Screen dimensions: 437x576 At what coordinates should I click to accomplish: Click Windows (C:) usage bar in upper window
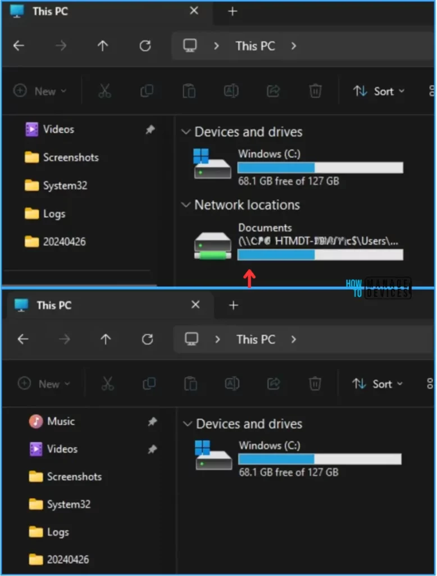(x=320, y=168)
